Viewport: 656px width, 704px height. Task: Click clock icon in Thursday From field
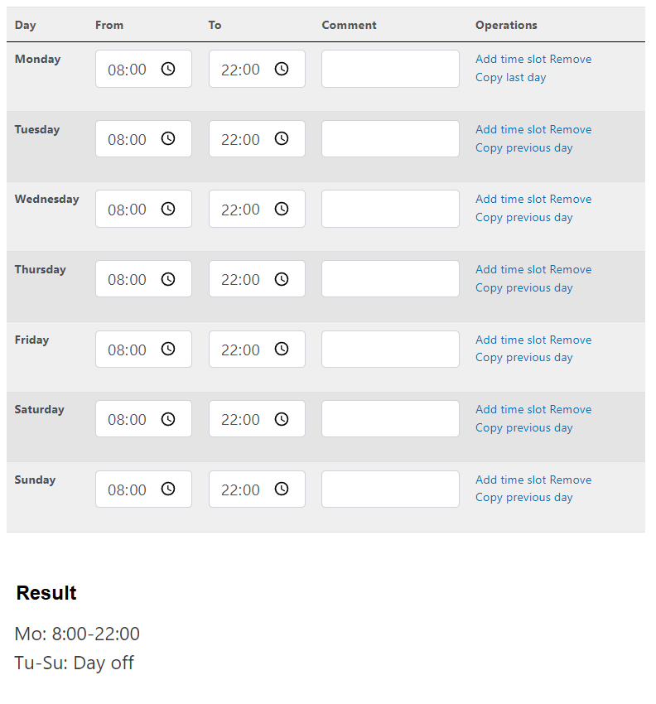point(168,279)
